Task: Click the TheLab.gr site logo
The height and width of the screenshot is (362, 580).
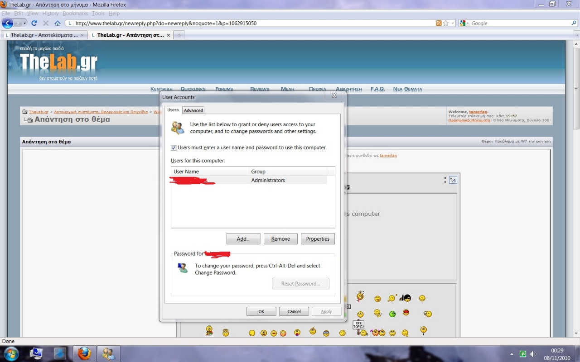Action: pos(58,62)
